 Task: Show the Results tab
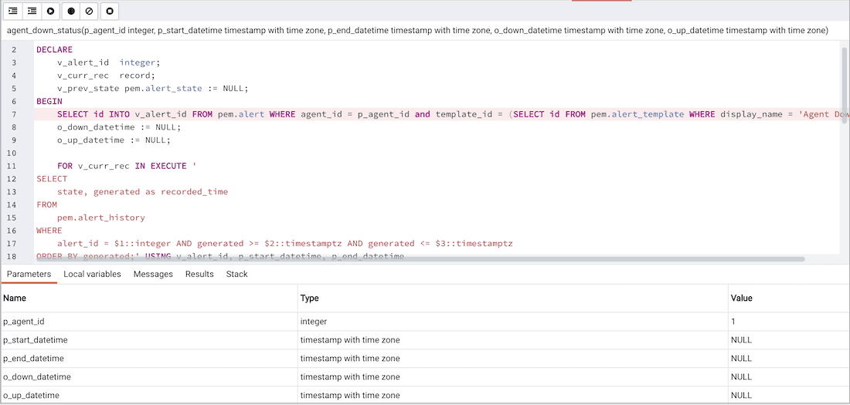199,274
